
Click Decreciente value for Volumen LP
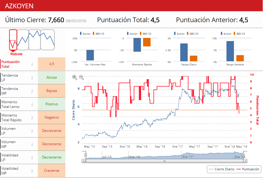click(x=51, y=131)
